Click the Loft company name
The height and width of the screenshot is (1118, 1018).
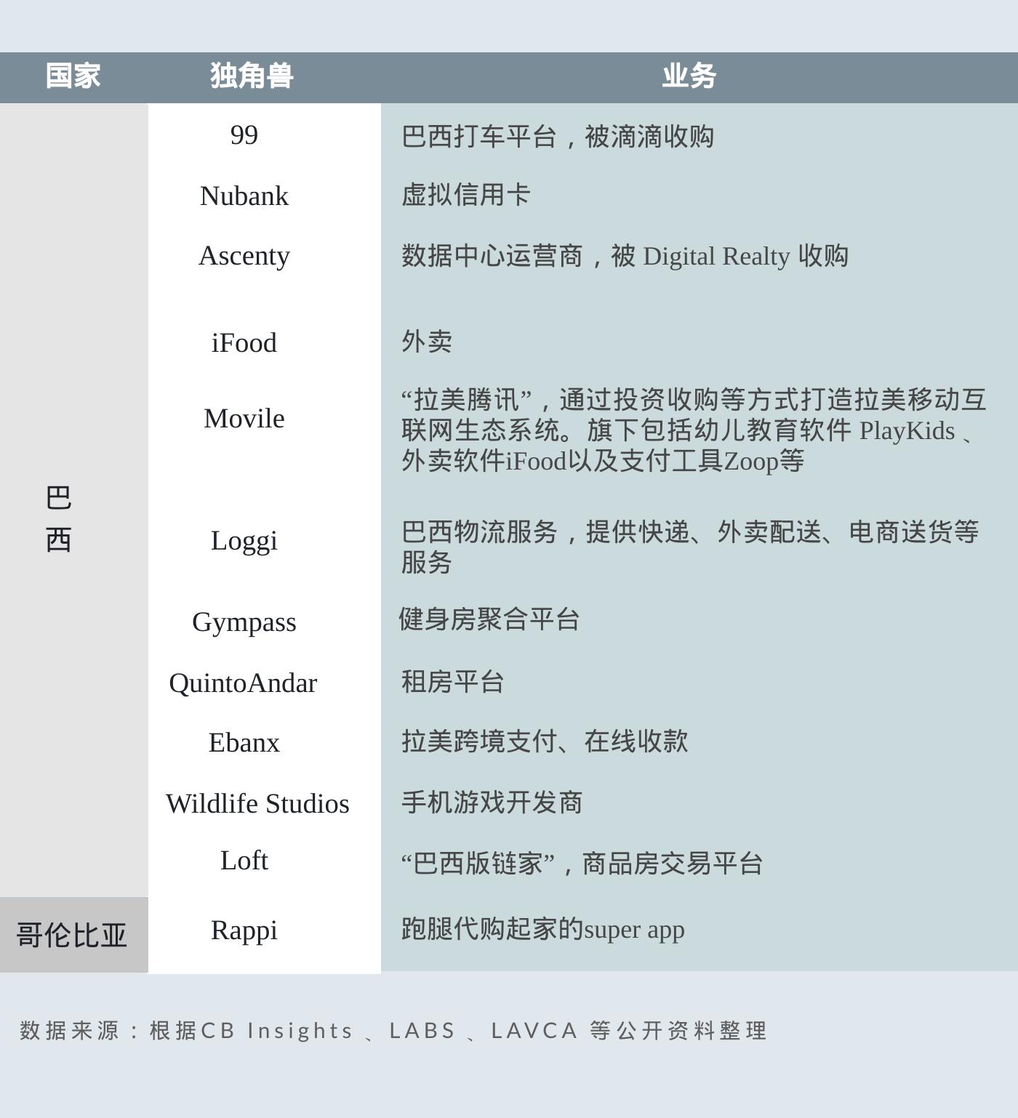[x=244, y=861]
